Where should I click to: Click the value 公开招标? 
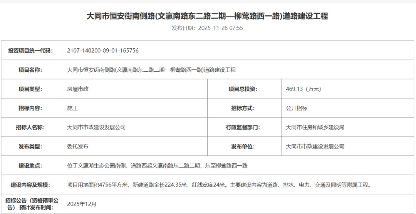pyautogui.click(x=297, y=108)
